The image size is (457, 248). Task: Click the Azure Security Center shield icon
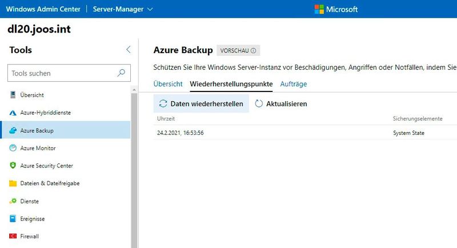13,165
